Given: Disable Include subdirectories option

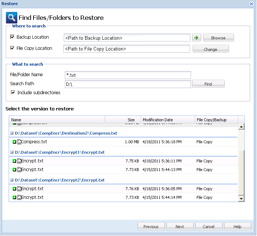Looking at the screenshot, I should (13, 93).
